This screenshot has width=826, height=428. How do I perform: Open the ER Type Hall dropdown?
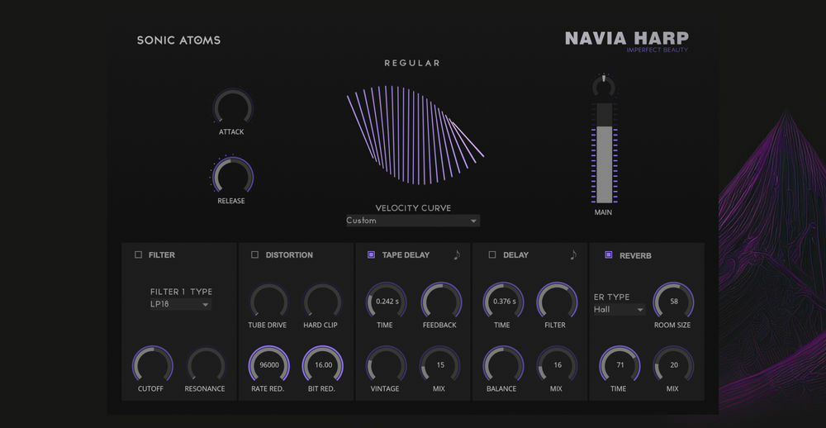coord(619,309)
